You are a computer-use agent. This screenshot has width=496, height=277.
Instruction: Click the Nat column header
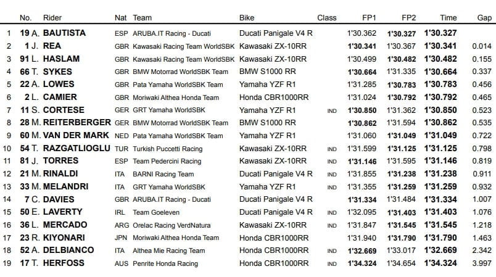click(121, 18)
